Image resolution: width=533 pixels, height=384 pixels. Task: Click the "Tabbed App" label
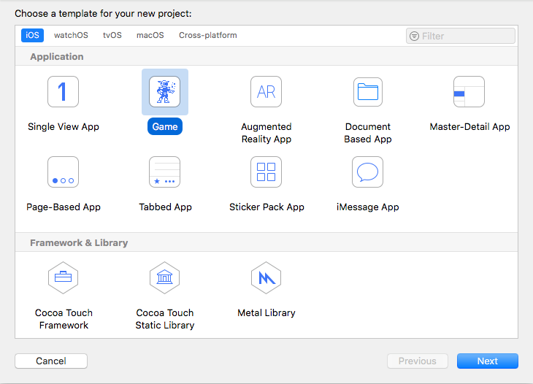(165, 207)
